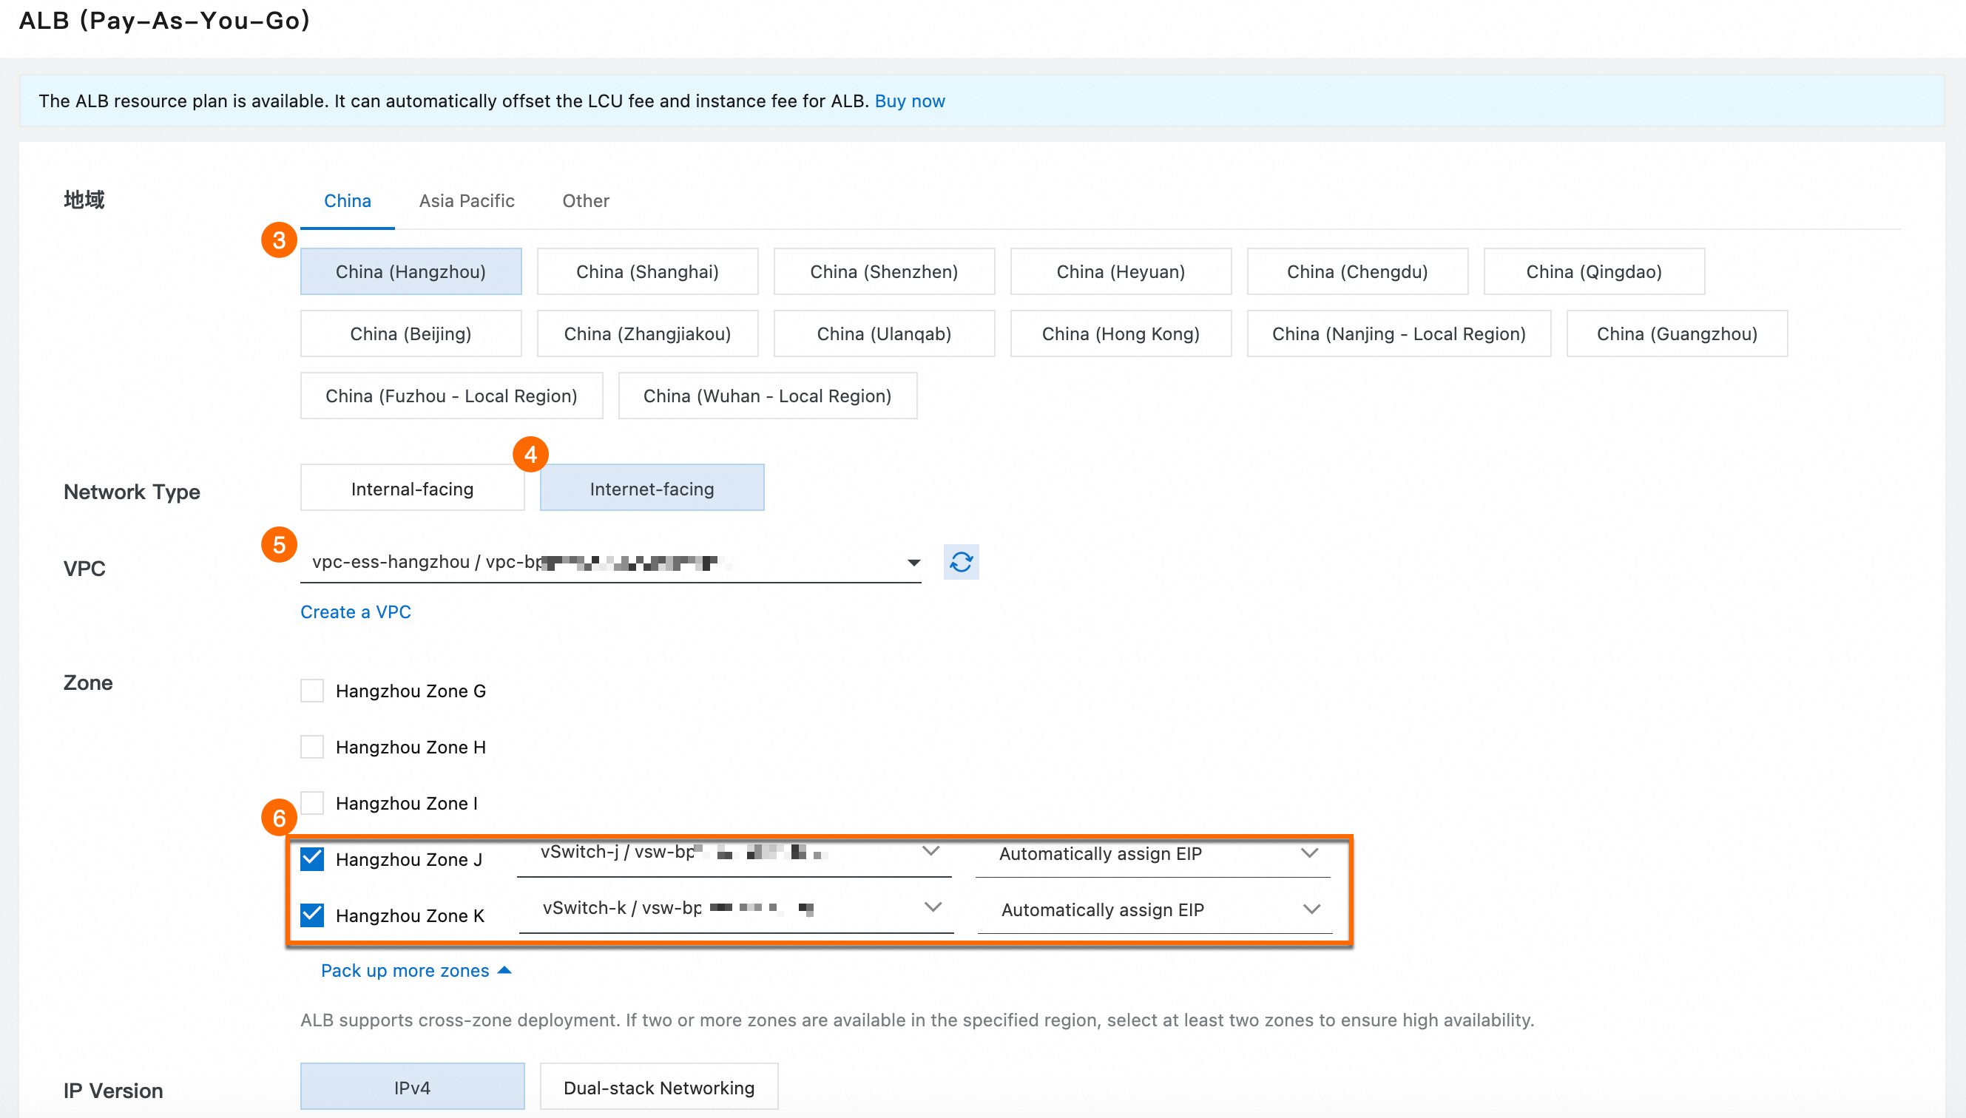The height and width of the screenshot is (1118, 1966).
Task: Choose Internal-facing network type
Action: point(412,488)
